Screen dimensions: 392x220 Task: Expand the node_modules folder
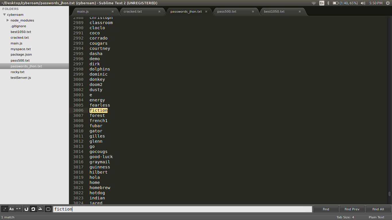8,20
